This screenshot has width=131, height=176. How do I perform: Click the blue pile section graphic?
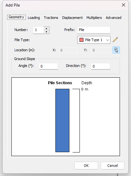point(62,120)
